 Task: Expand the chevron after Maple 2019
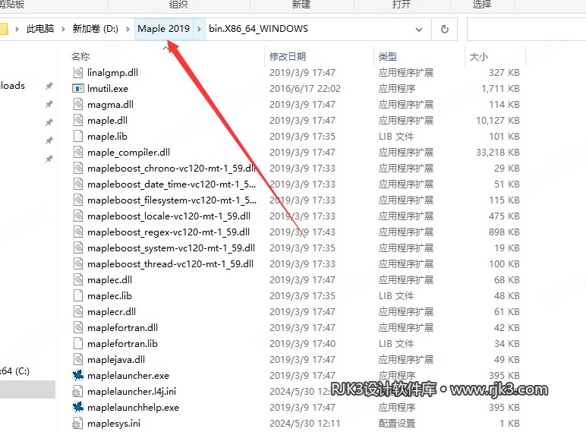(199, 29)
